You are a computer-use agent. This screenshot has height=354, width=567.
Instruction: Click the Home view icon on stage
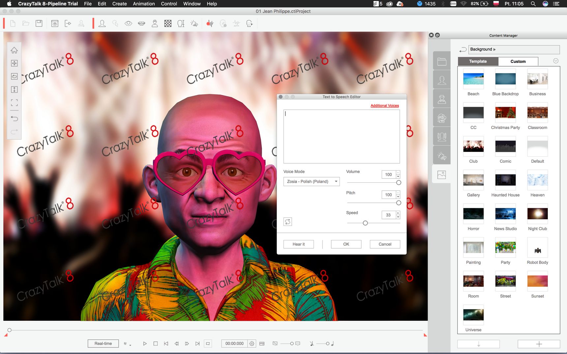click(14, 50)
